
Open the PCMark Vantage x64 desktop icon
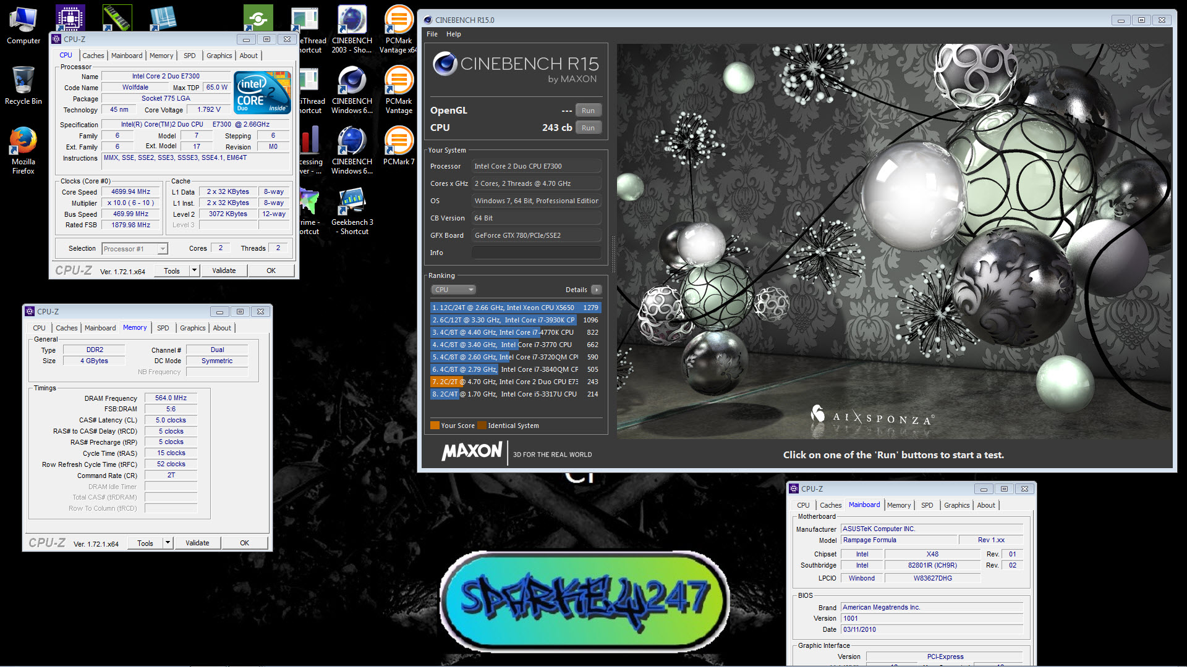coord(399,29)
